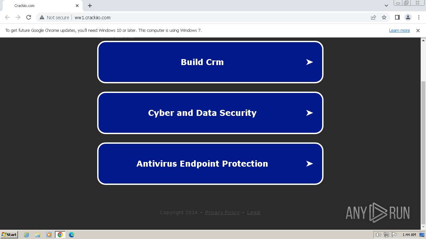
Task: Click the arrow next to Build Crm
Action: (310, 62)
